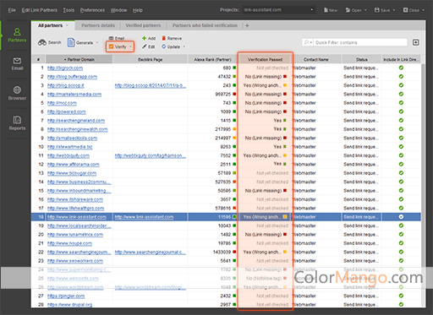This screenshot has height=315, width=433.
Task: Switch to the Verified partners tab
Action: 143,25
